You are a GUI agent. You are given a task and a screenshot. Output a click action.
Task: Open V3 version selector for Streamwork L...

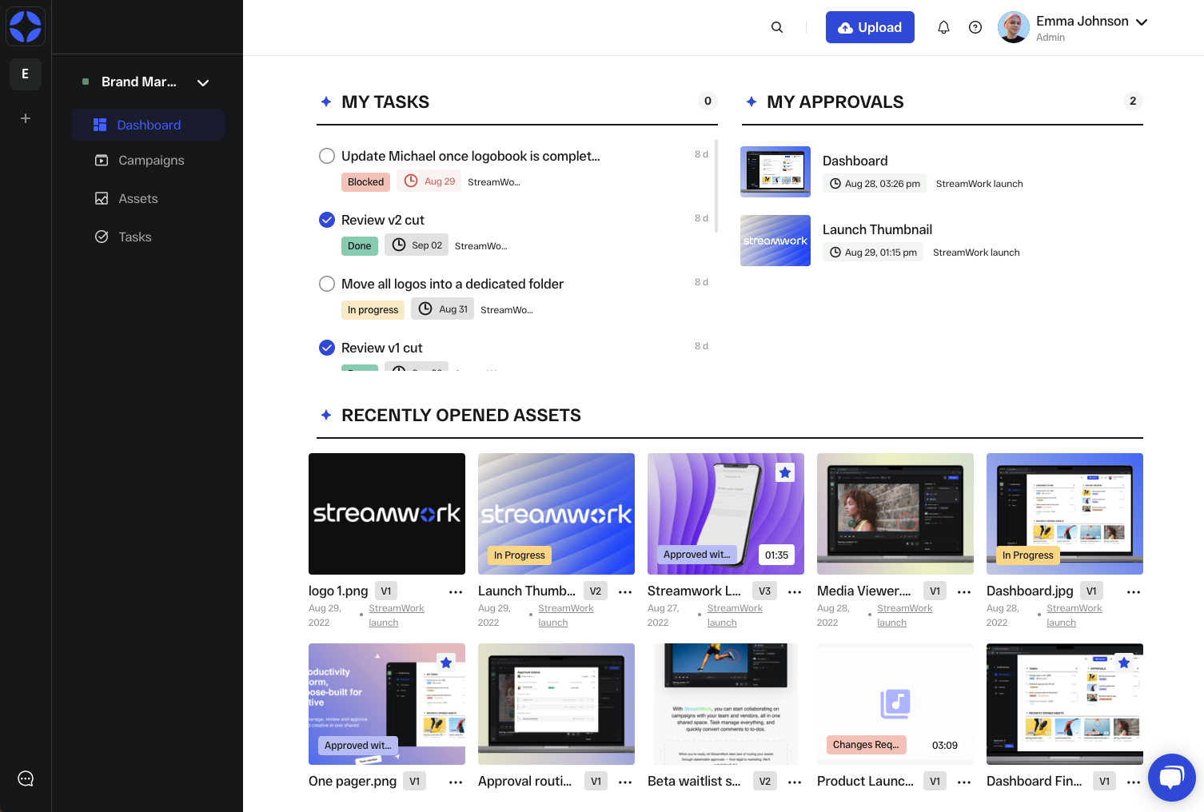[x=765, y=591]
